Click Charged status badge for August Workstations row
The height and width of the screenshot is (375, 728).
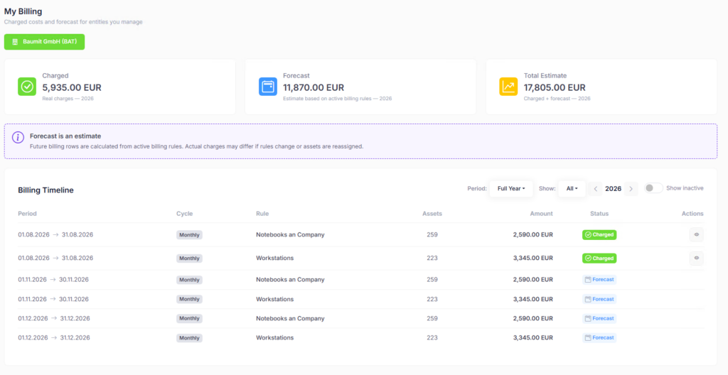point(599,258)
